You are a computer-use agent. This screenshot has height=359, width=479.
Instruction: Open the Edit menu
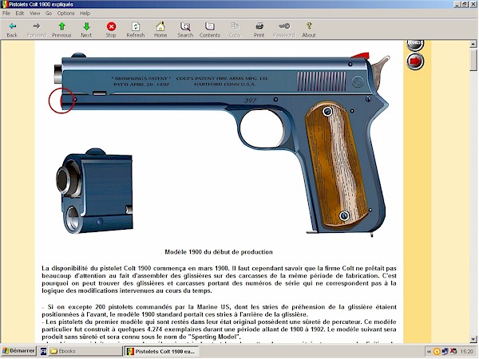click(x=20, y=13)
